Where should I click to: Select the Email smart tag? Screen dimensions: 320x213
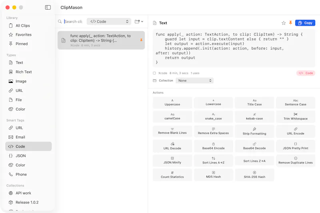tap(28, 137)
